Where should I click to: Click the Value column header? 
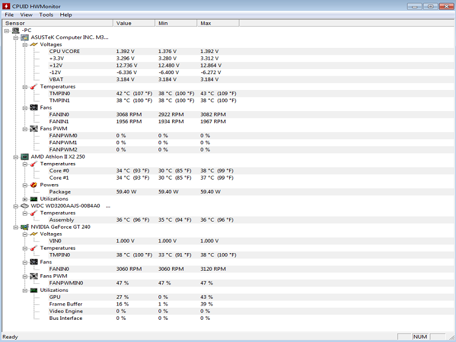[134, 23]
